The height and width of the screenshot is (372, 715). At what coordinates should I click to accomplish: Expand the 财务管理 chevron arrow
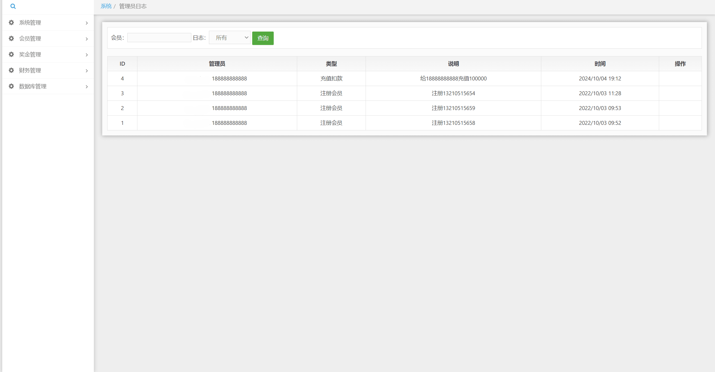(87, 71)
